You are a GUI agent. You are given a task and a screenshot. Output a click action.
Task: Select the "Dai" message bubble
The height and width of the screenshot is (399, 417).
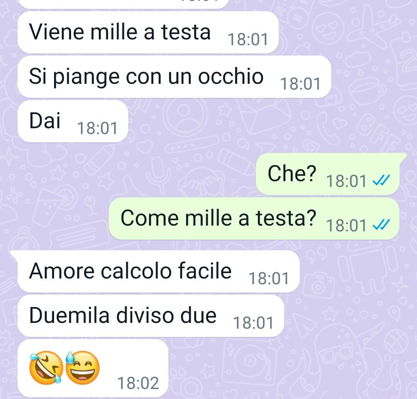pos(73,121)
